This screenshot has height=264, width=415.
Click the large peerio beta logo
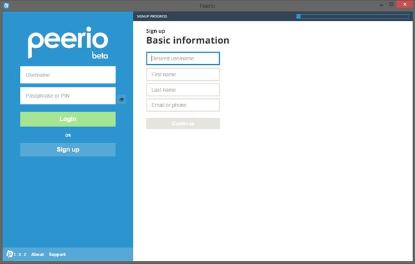pos(68,42)
